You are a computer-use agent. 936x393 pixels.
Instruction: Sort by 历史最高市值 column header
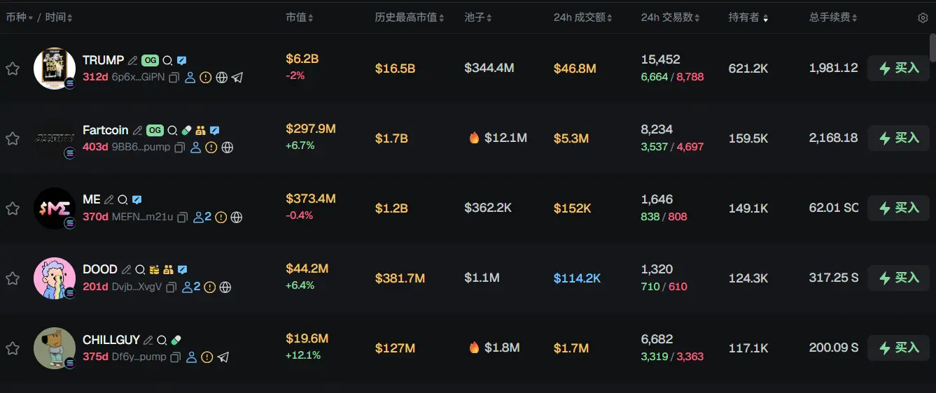click(x=410, y=17)
